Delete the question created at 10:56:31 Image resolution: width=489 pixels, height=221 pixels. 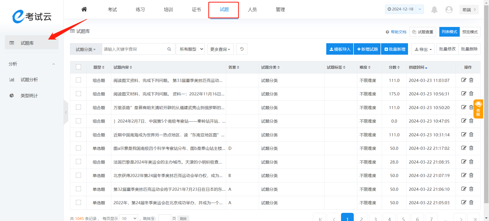click(x=471, y=94)
